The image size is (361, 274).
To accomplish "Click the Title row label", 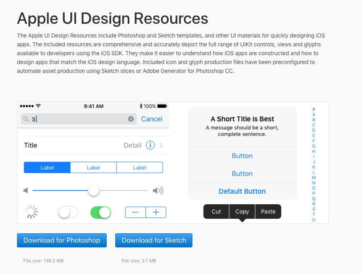I will 31,145.
